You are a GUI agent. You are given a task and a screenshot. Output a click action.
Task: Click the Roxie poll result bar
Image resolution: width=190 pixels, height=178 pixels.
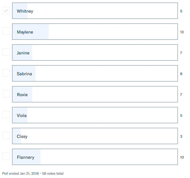[x=95, y=94]
